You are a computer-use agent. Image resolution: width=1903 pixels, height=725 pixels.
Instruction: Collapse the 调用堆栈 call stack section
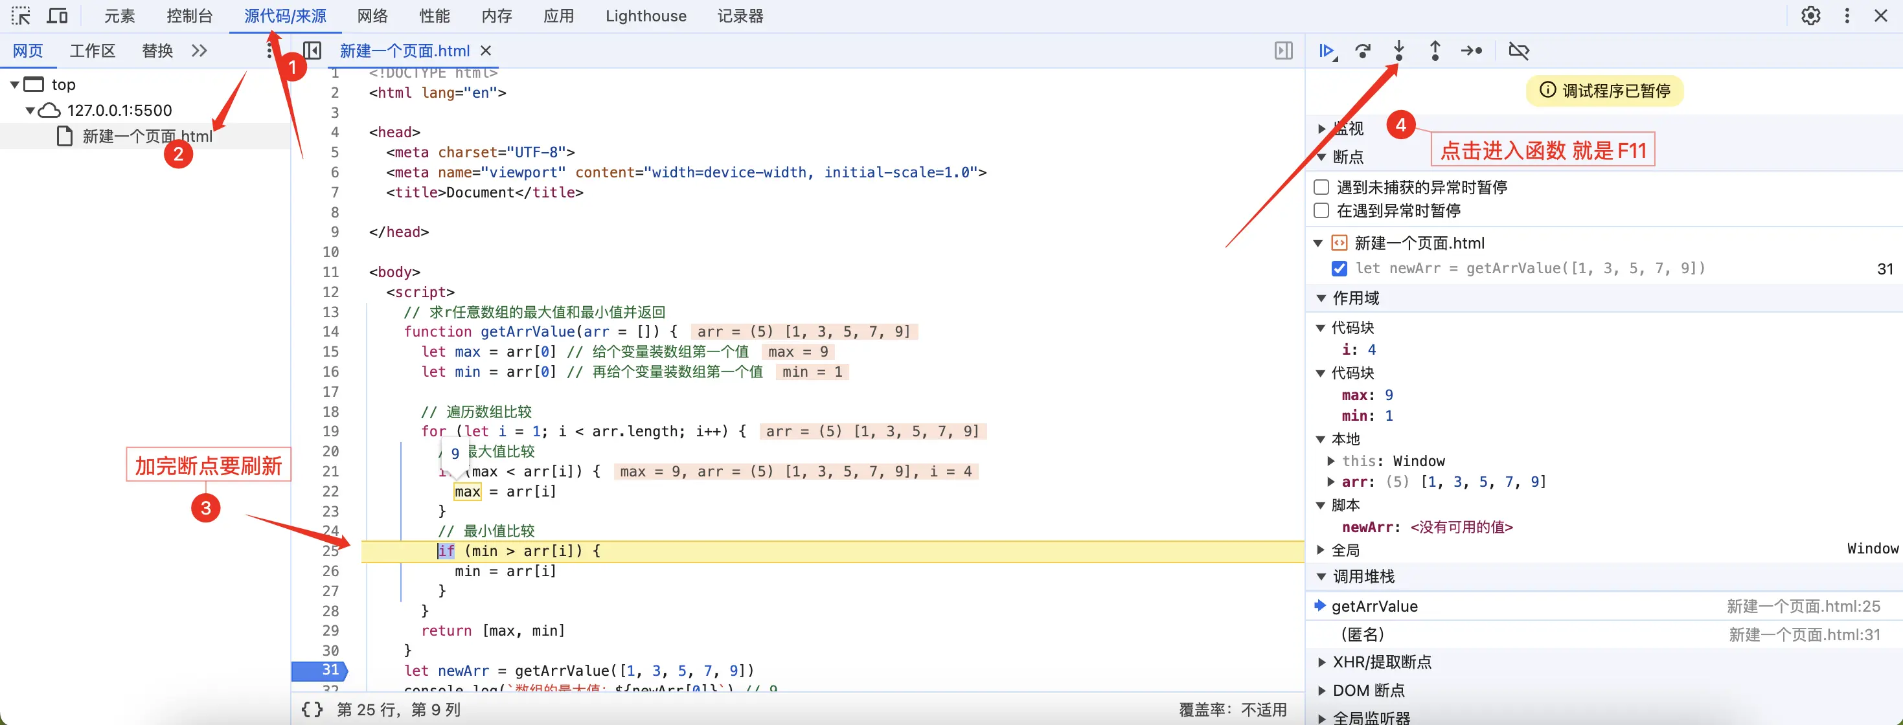coord(1321,577)
